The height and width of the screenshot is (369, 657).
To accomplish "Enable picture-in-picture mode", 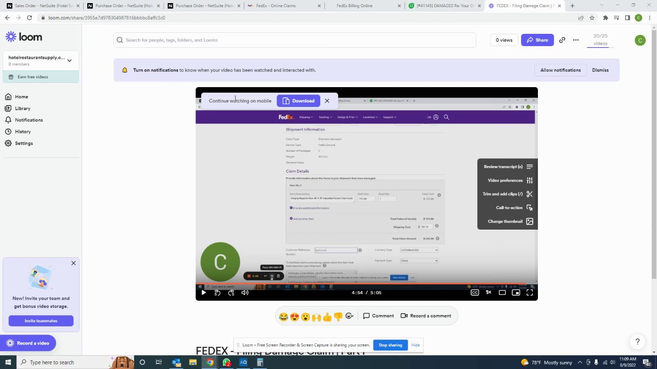I will [x=516, y=293].
